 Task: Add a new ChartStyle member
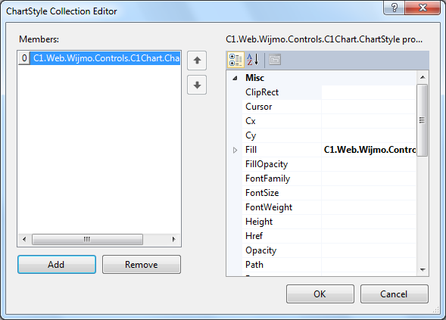point(57,265)
